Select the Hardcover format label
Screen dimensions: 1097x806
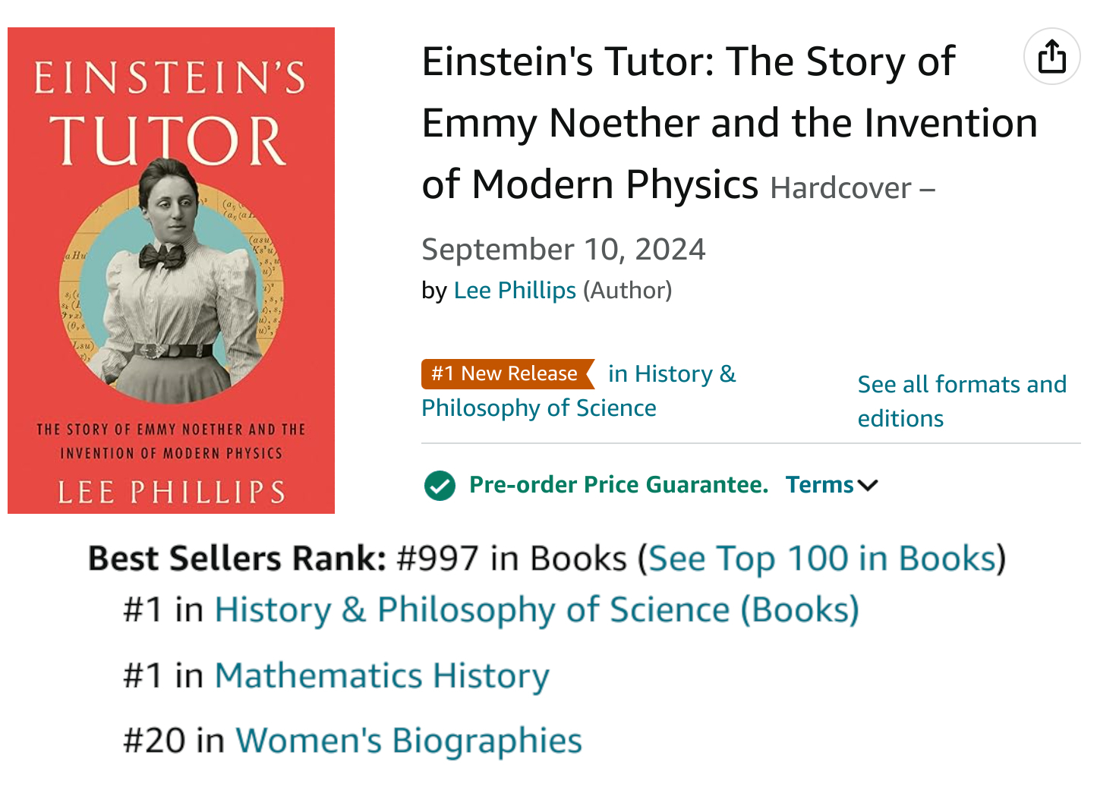[840, 188]
